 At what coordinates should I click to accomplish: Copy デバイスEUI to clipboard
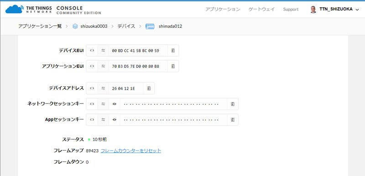[x=173, y=50]
